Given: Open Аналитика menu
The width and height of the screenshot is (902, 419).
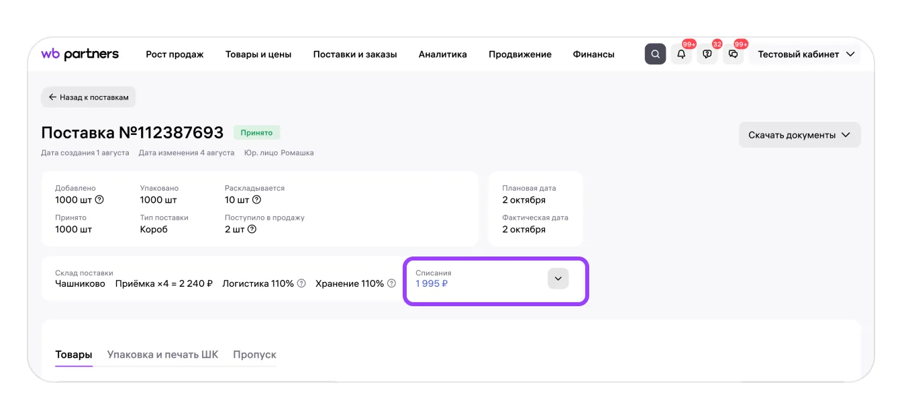Looking at the screenshot, I should coord(443,54).
